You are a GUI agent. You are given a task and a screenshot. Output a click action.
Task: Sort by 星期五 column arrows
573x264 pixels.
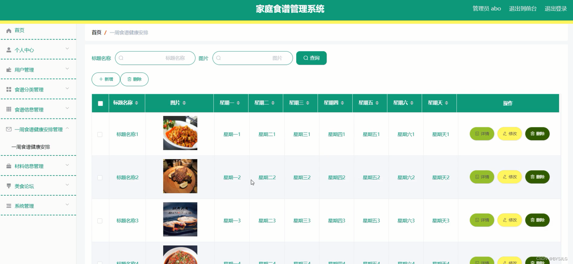click(x=377, y=103)
